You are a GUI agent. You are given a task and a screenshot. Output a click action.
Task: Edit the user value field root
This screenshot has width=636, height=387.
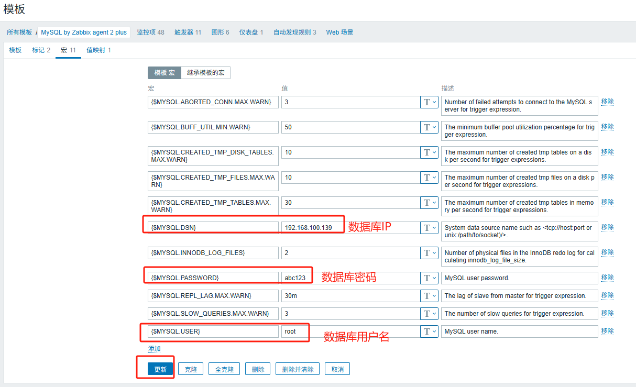click(350, 331)
